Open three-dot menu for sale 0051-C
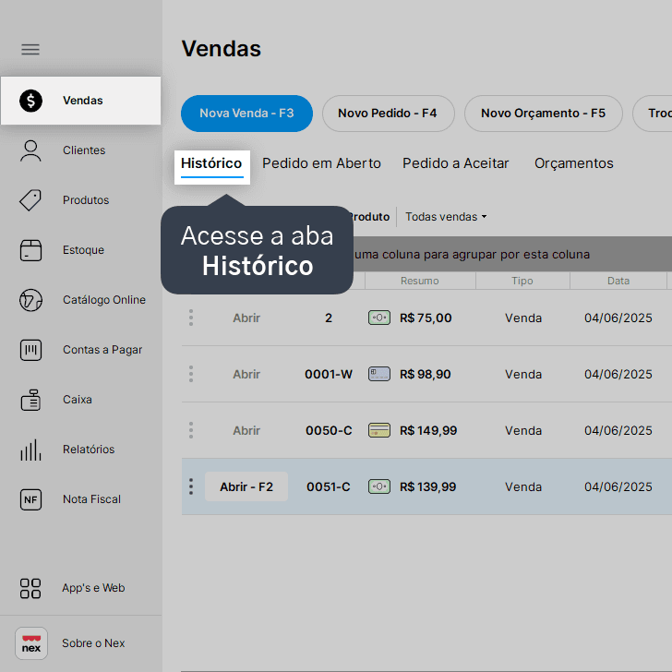Screen dimensions: 672x672 [x=191, y=486]
